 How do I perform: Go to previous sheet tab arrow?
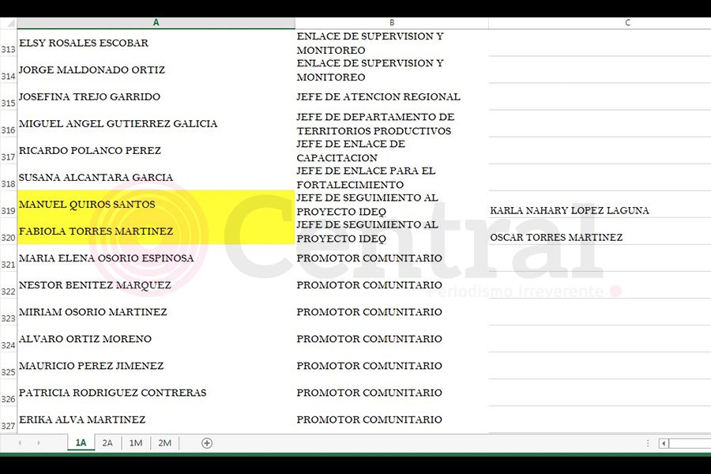click(20, 442)
